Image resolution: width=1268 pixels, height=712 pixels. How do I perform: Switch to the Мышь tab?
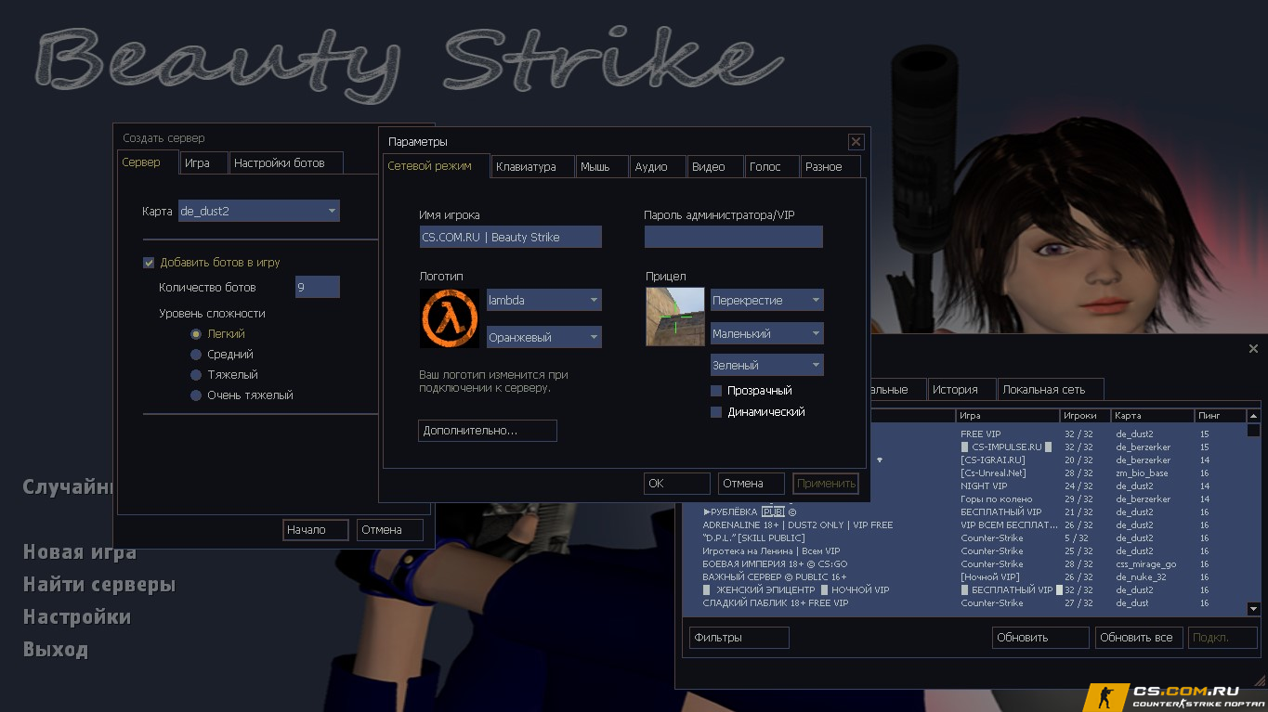(601, 167)
